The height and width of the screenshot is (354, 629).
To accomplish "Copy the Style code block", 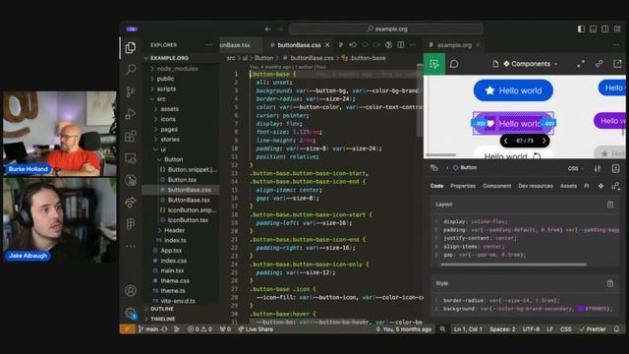I will [x=610, y=284].
